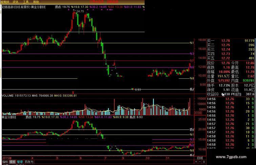Click the 14:58 tick row with volume 11
256x165 pixels.
tap(231, 136)
